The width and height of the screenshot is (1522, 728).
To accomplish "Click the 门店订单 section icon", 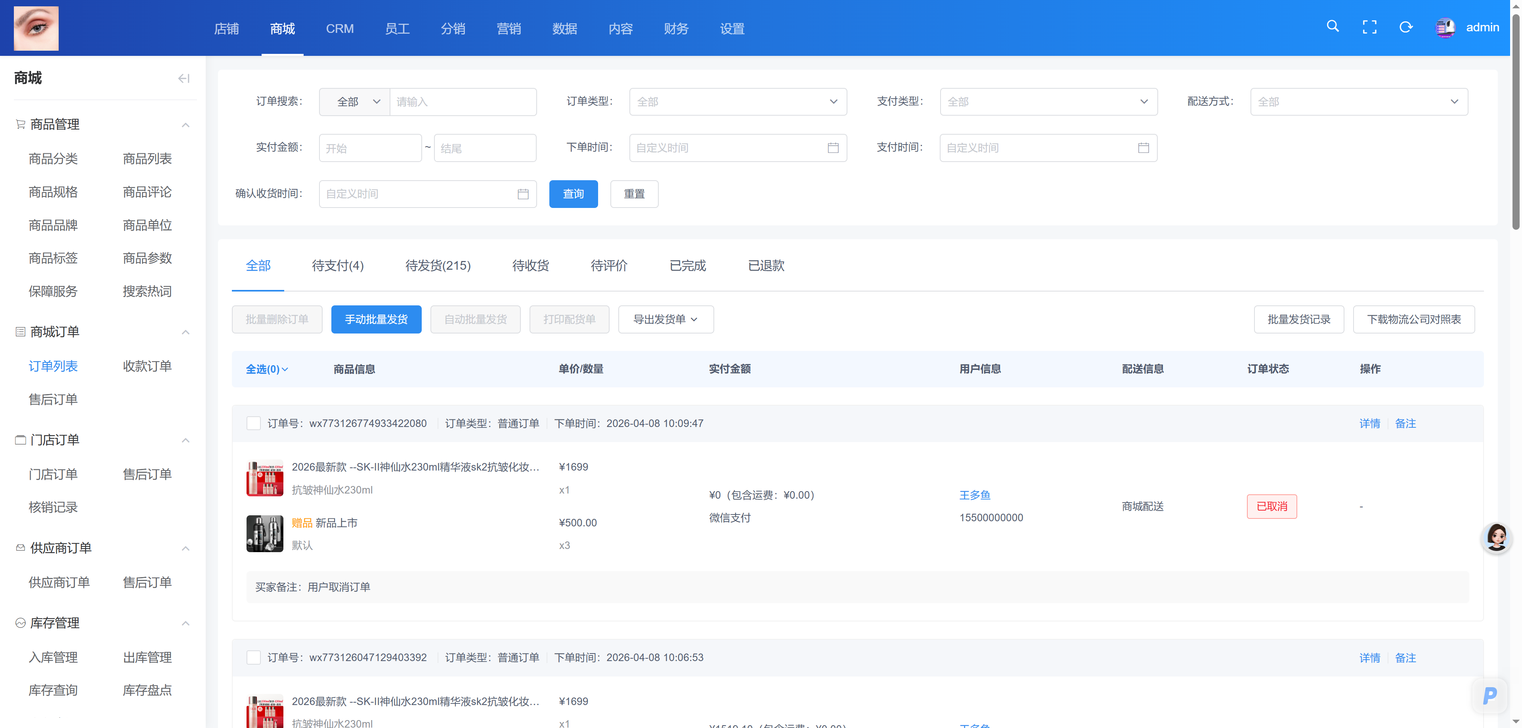I will coord(20,440).
